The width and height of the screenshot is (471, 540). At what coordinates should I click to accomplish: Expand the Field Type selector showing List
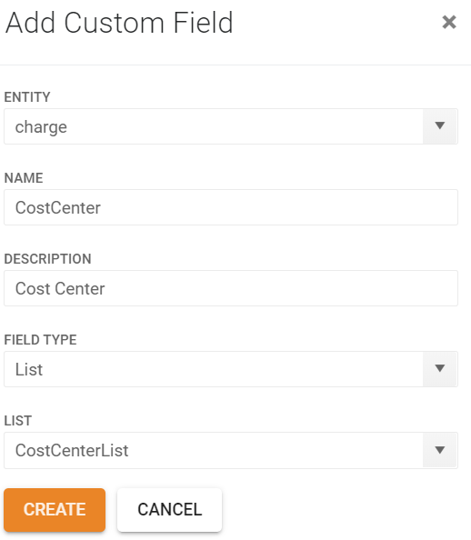coord(231,369)
